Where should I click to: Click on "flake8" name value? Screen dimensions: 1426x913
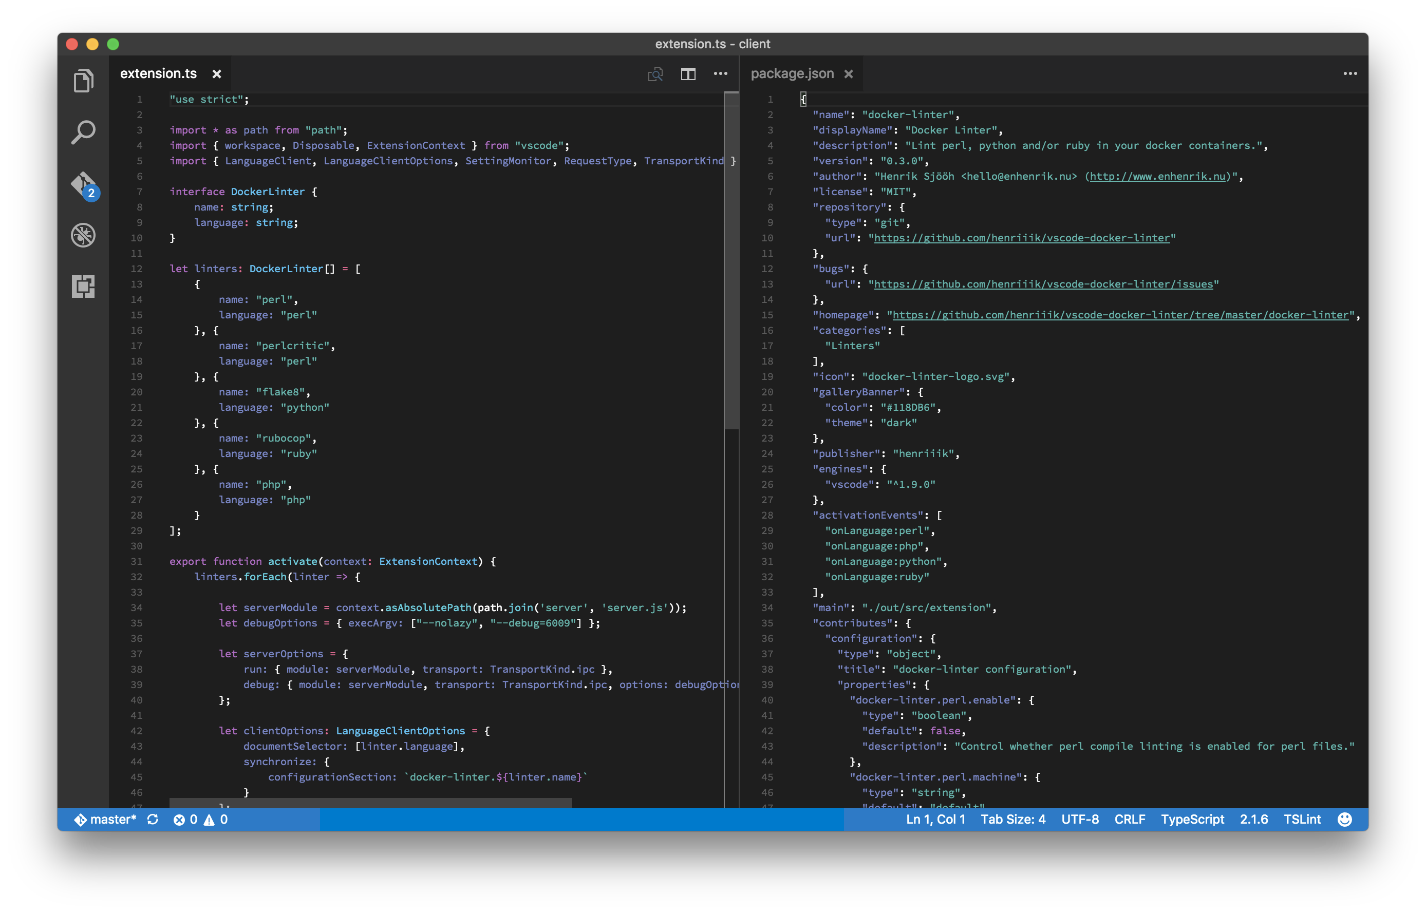[x=280, y=392]
